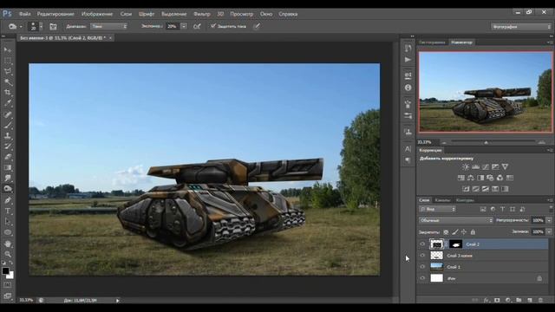Image resolution: width=555 pixels, height=312 pixels.
Task: Add a Brightness/Contrast adjustment
Action: point(466,166)
